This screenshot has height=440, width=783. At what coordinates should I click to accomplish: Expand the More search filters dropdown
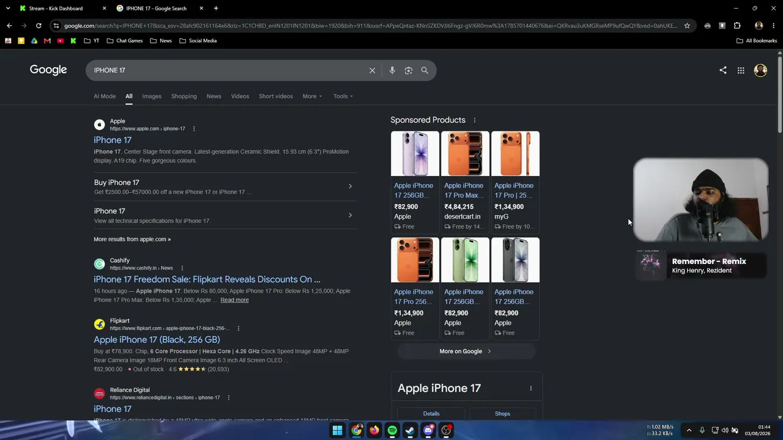point(312,96)
